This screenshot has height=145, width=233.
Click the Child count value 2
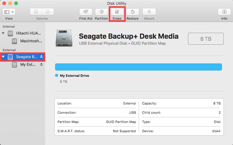(220, 113)
